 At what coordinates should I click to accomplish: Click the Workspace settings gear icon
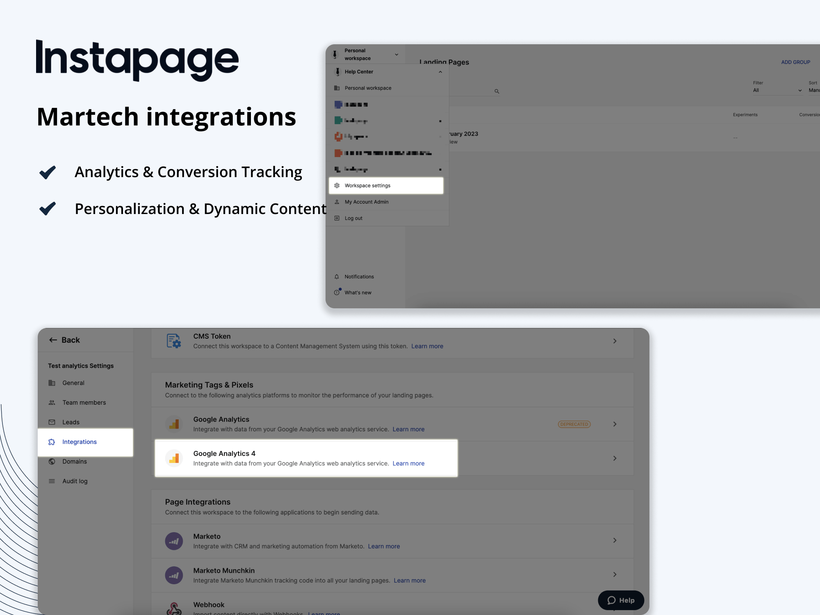tap(337, 186)
